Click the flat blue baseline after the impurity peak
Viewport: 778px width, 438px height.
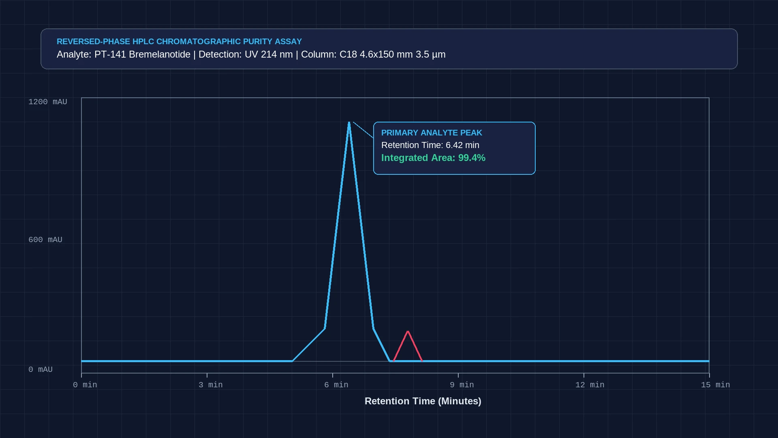click(566, 361)
